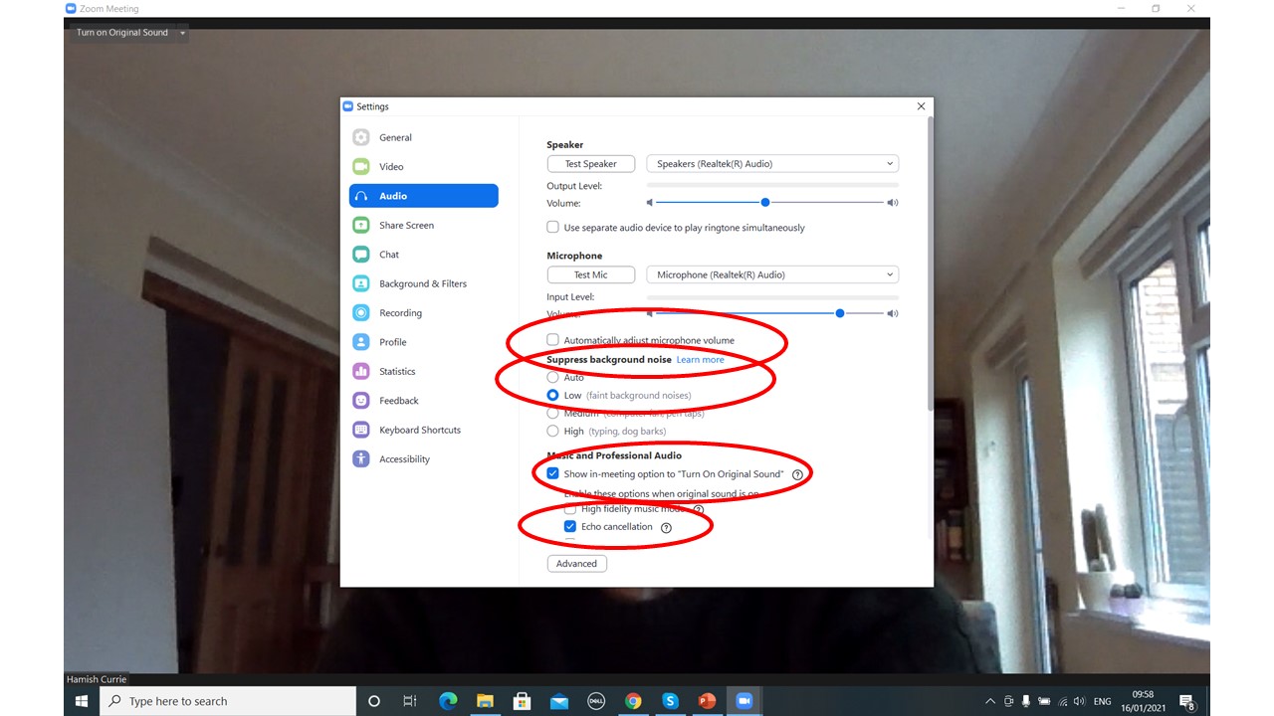
Task: Tick Automatically adjust microphone volume
Action: coord(553,340)
